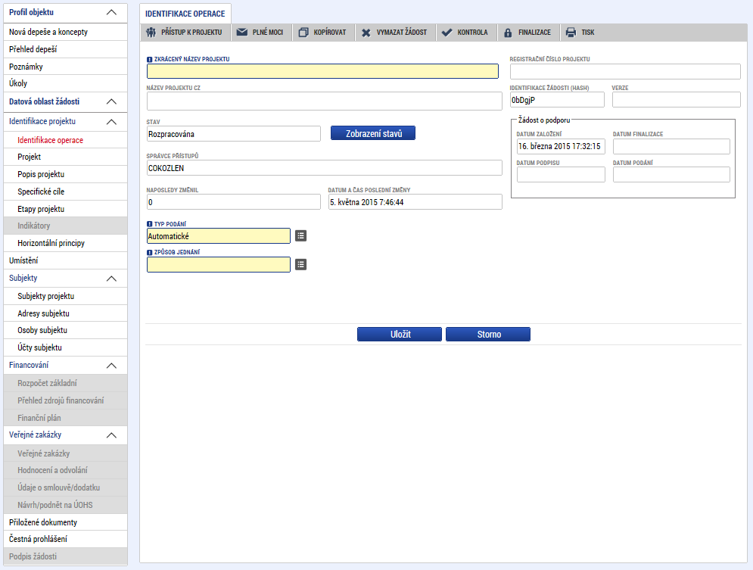Click the Storno button
Image resolution: width=753 pixels, height=570 pixels.
[488, 335]
